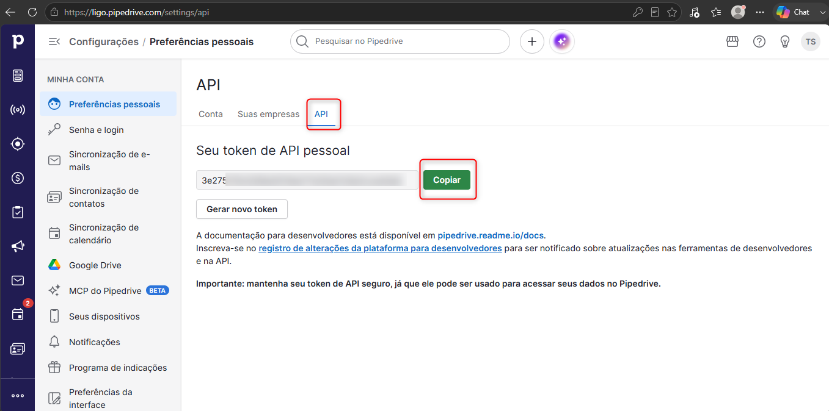Image resolution: width=829 pixels, height=411 pixels.
Task: Open the TS user avatar menu
Action: [x=811, y=41]
